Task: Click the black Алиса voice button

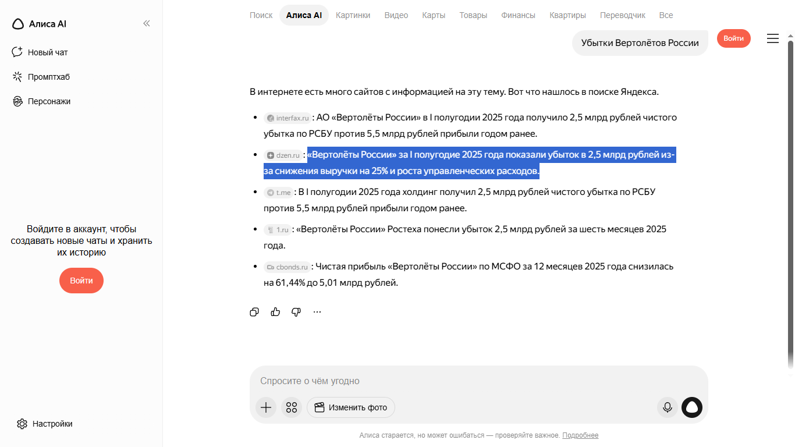Action: [x=692, y=407]
